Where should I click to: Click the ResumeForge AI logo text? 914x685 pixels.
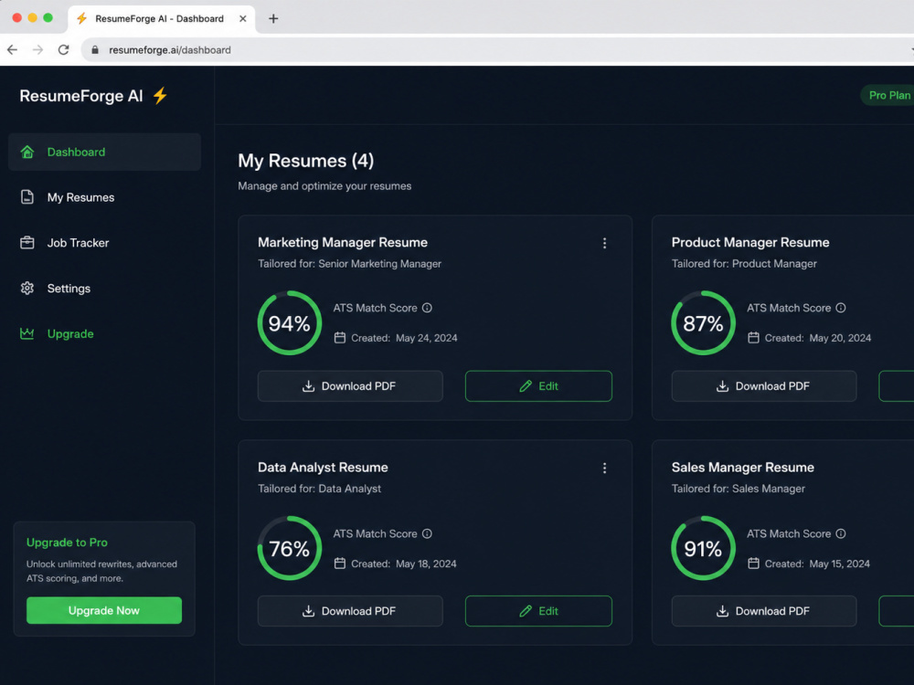click(81, 96)
